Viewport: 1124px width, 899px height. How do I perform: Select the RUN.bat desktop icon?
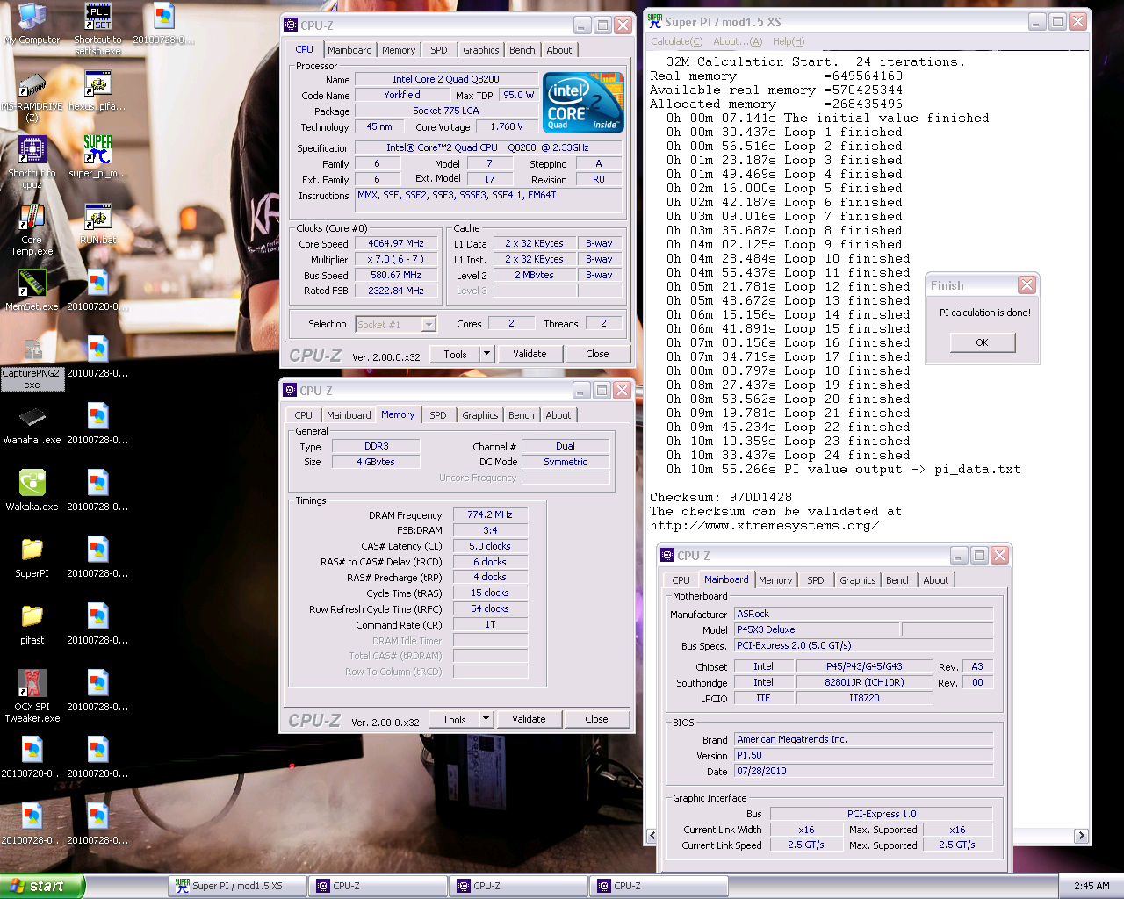click(x=97, y=225)
